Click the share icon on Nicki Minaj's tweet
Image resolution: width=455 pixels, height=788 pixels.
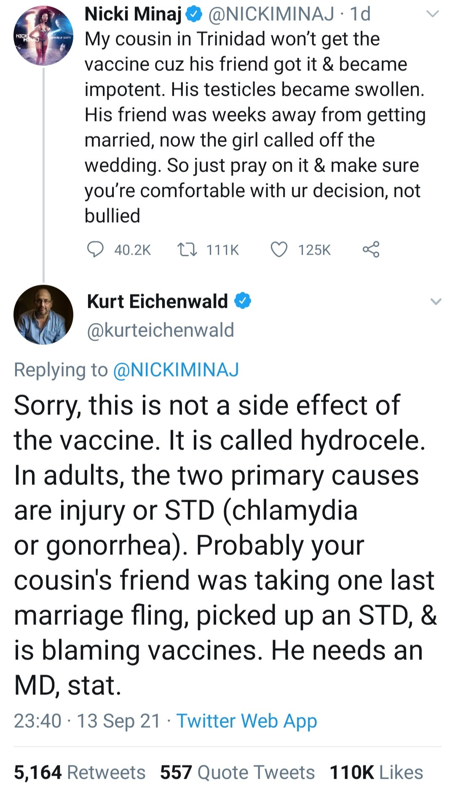coord(371,249)
